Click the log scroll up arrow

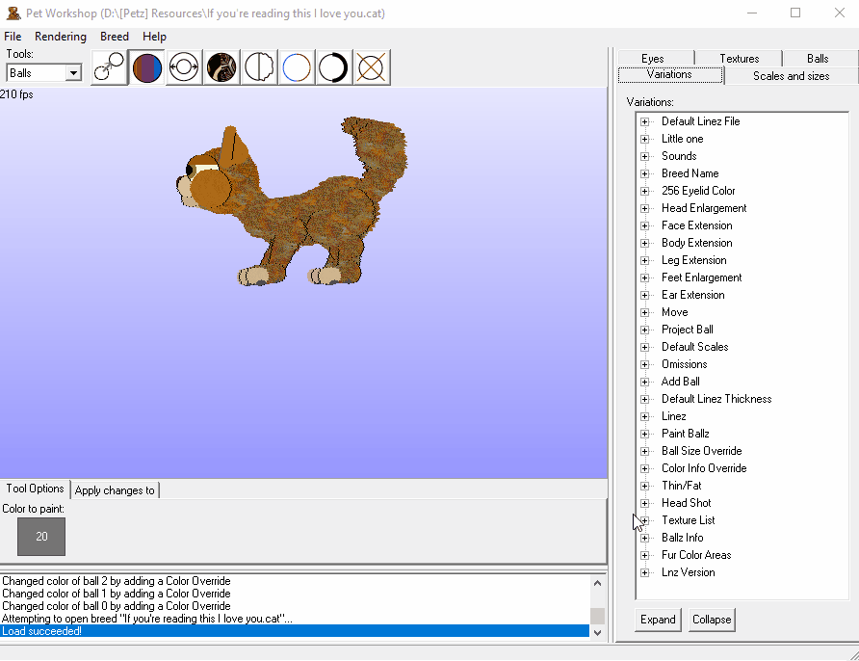pos(597,583)
